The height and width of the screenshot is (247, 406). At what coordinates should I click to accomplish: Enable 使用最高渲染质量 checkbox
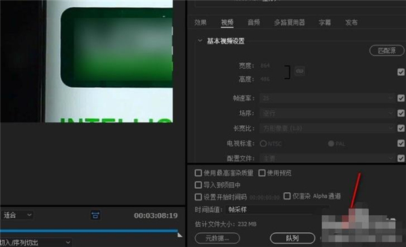coord(198,173)
